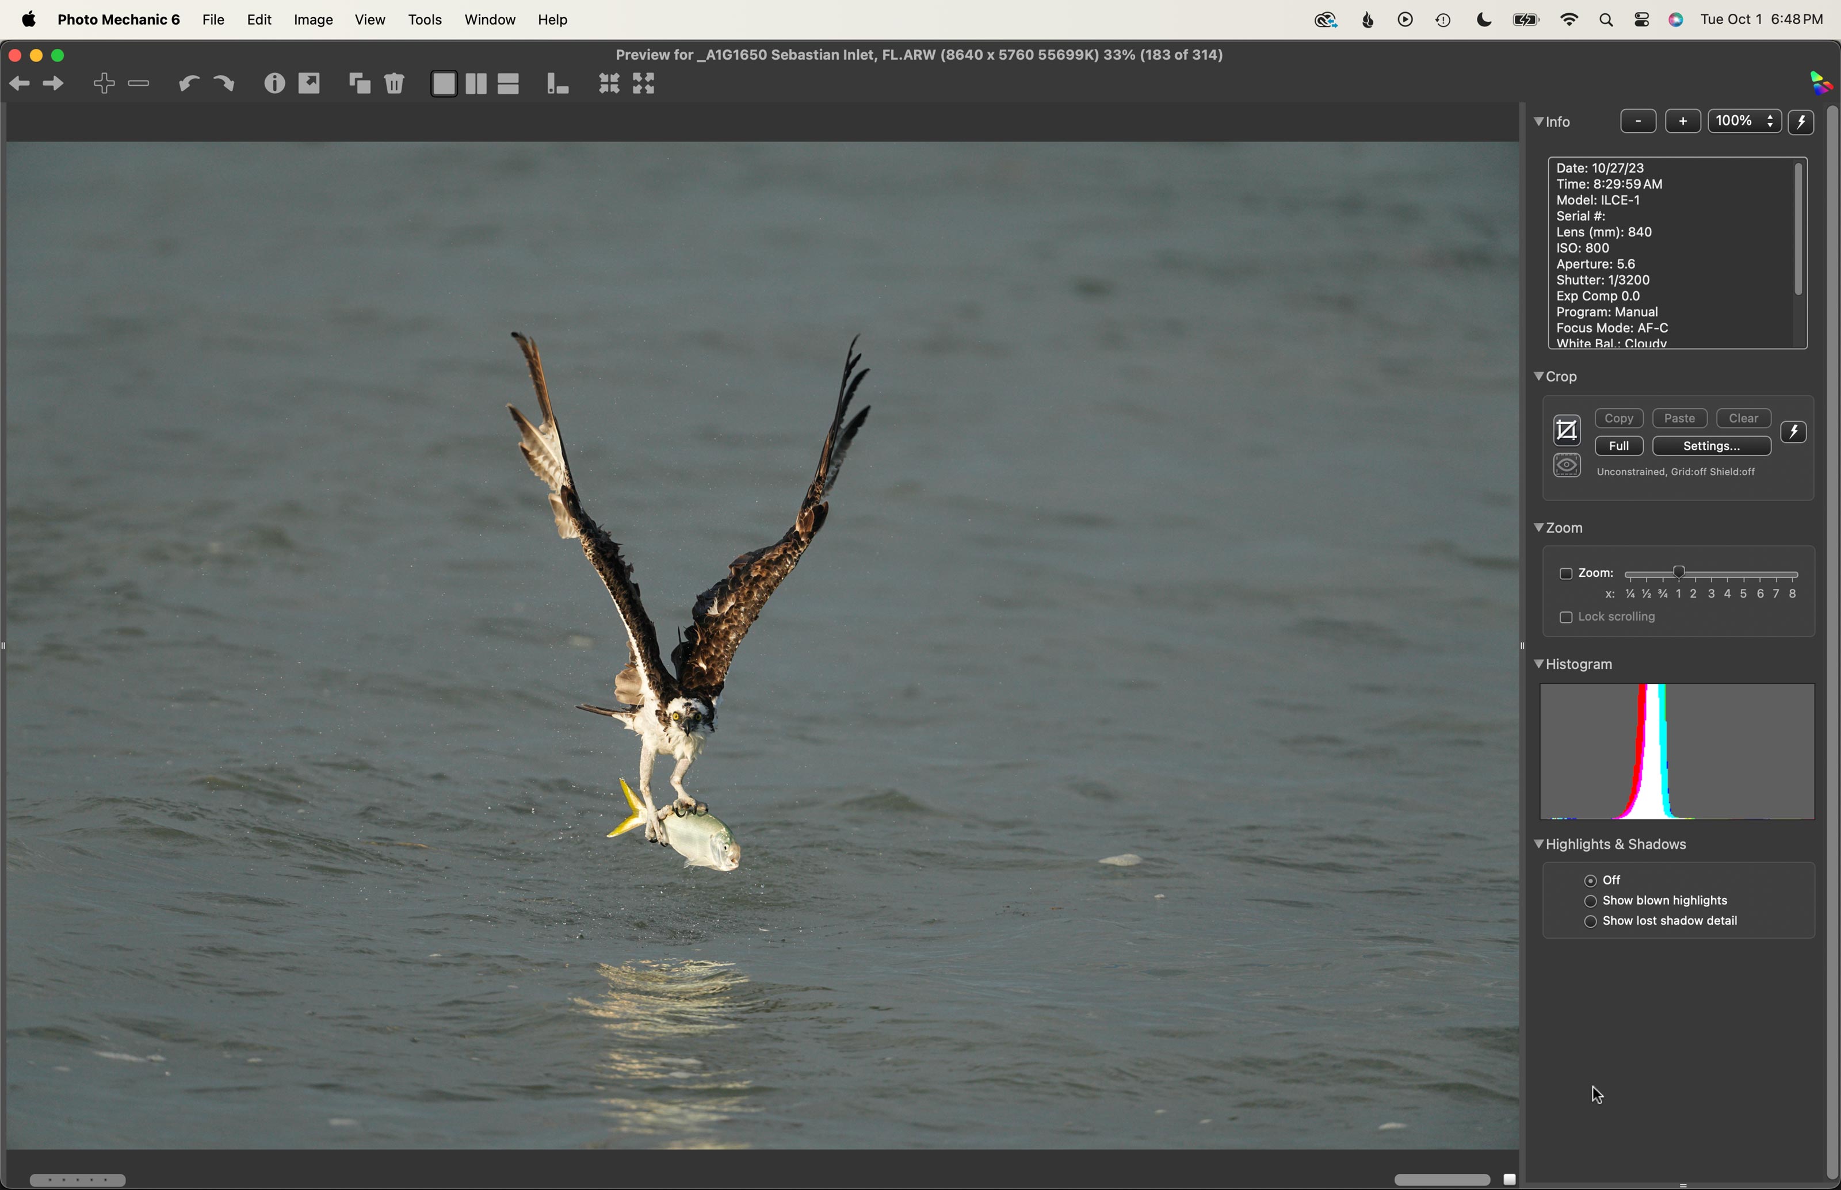Rotate image counterclockwise
1841x1190 pixels.
coord(189,83)
